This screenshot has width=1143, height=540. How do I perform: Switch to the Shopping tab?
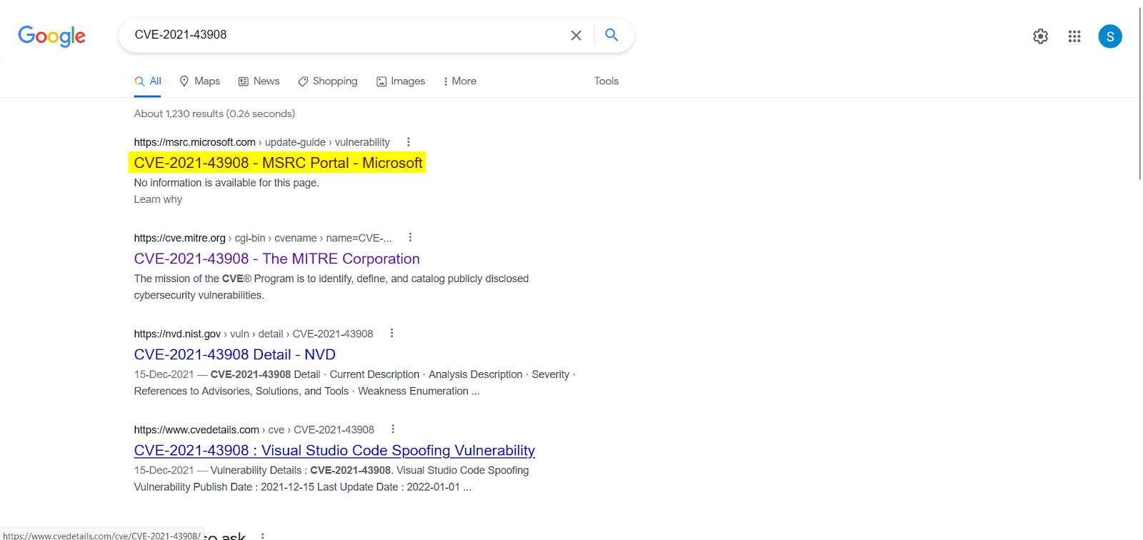[x=327, y=81]
